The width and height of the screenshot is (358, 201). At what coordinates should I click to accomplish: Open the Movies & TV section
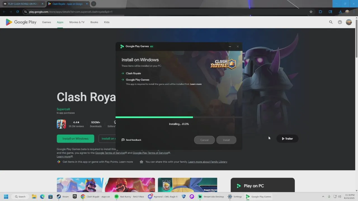tap(77, 22)
